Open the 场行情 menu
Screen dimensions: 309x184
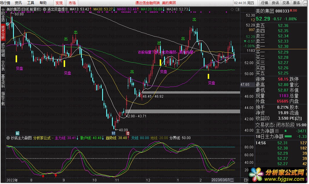tap(5, 3)
